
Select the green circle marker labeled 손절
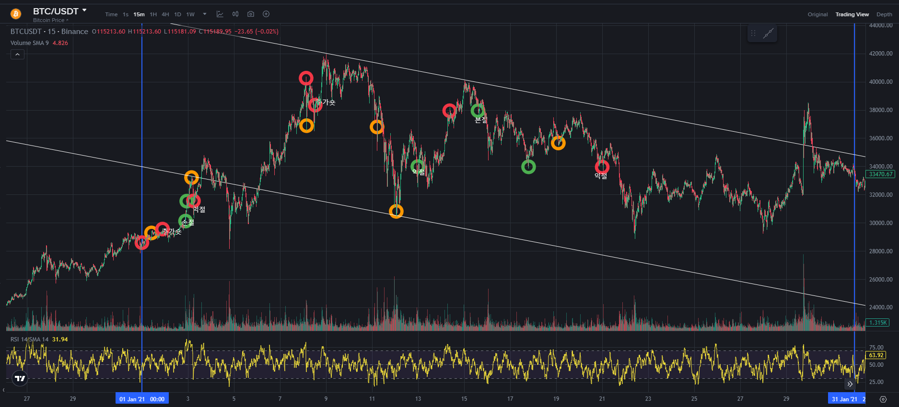click(x=186, y=221)
